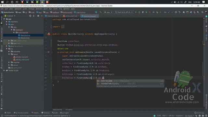The width and height of the screenshot is (208, 117).
Task: Click the Make Project hammer icon
Action: click(100, 12)
